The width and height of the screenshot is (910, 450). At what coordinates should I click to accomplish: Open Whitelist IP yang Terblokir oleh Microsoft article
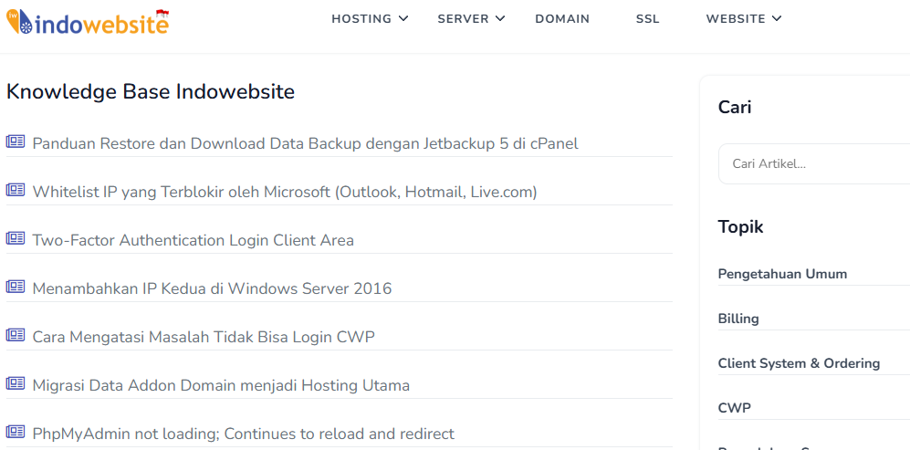(285, 192)
